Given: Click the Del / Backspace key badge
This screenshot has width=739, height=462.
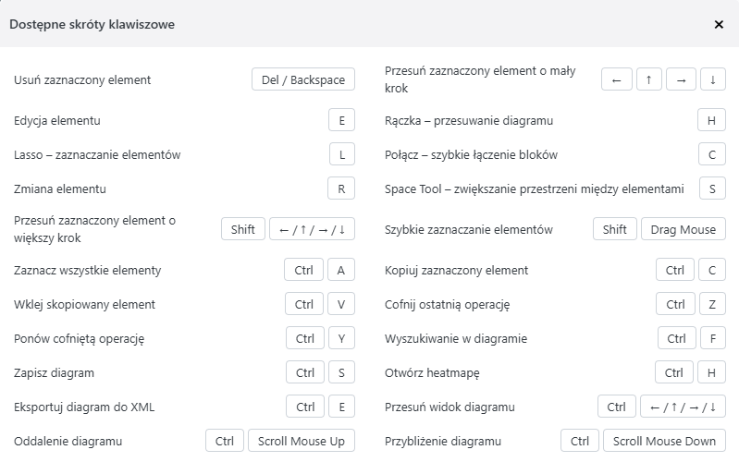Looking at the screenshot, I should point(303,79).
